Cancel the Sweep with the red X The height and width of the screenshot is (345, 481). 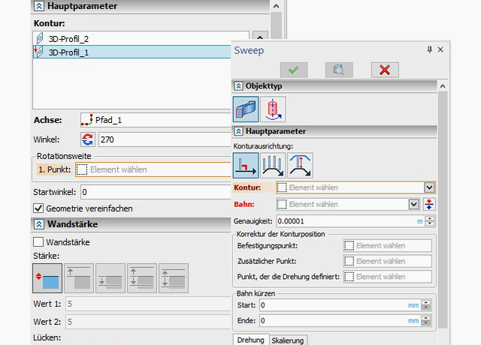click(x=385, y=70)
